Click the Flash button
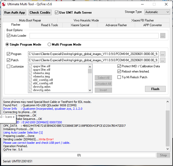Screen dimensions: 173x166 coord(155,89)
